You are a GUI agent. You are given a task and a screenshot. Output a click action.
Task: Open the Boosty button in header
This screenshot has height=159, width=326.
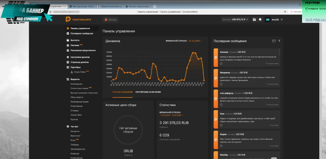click(x=111, y=19)
